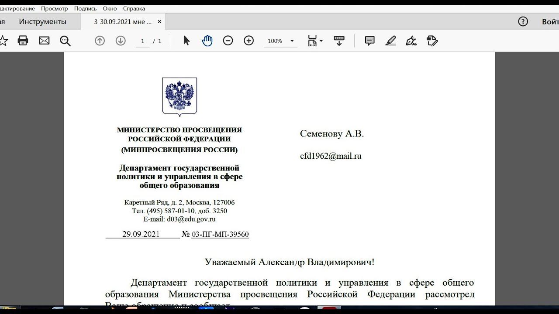Screen dimensions: 559x314
Task: Click the bookmark star icon
Action: point(3,41)
